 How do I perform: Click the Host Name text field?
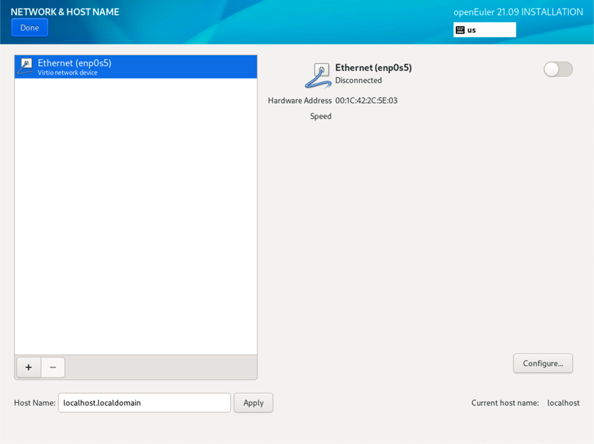coord(144,403)
